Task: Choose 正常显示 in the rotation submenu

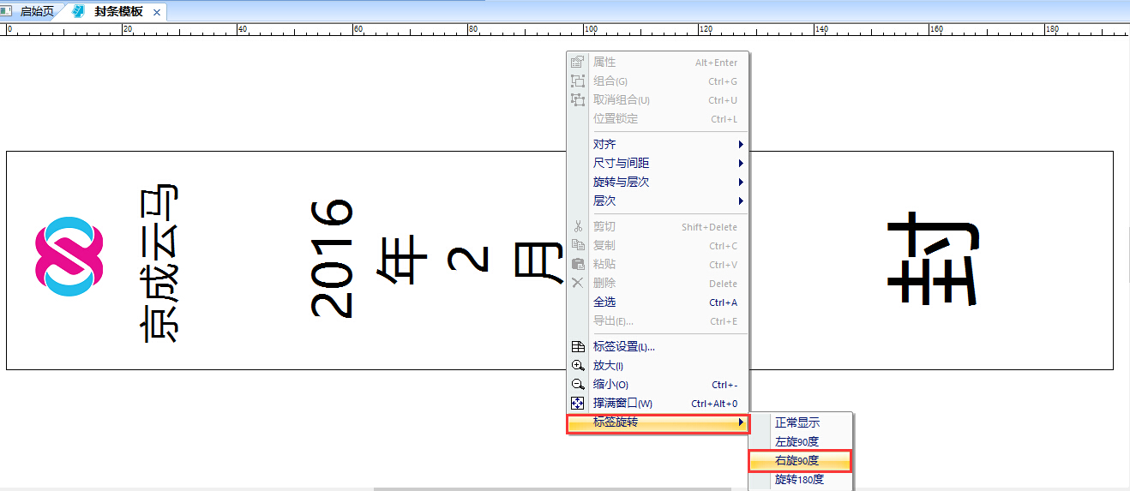Action: click(x=797, y=423)
